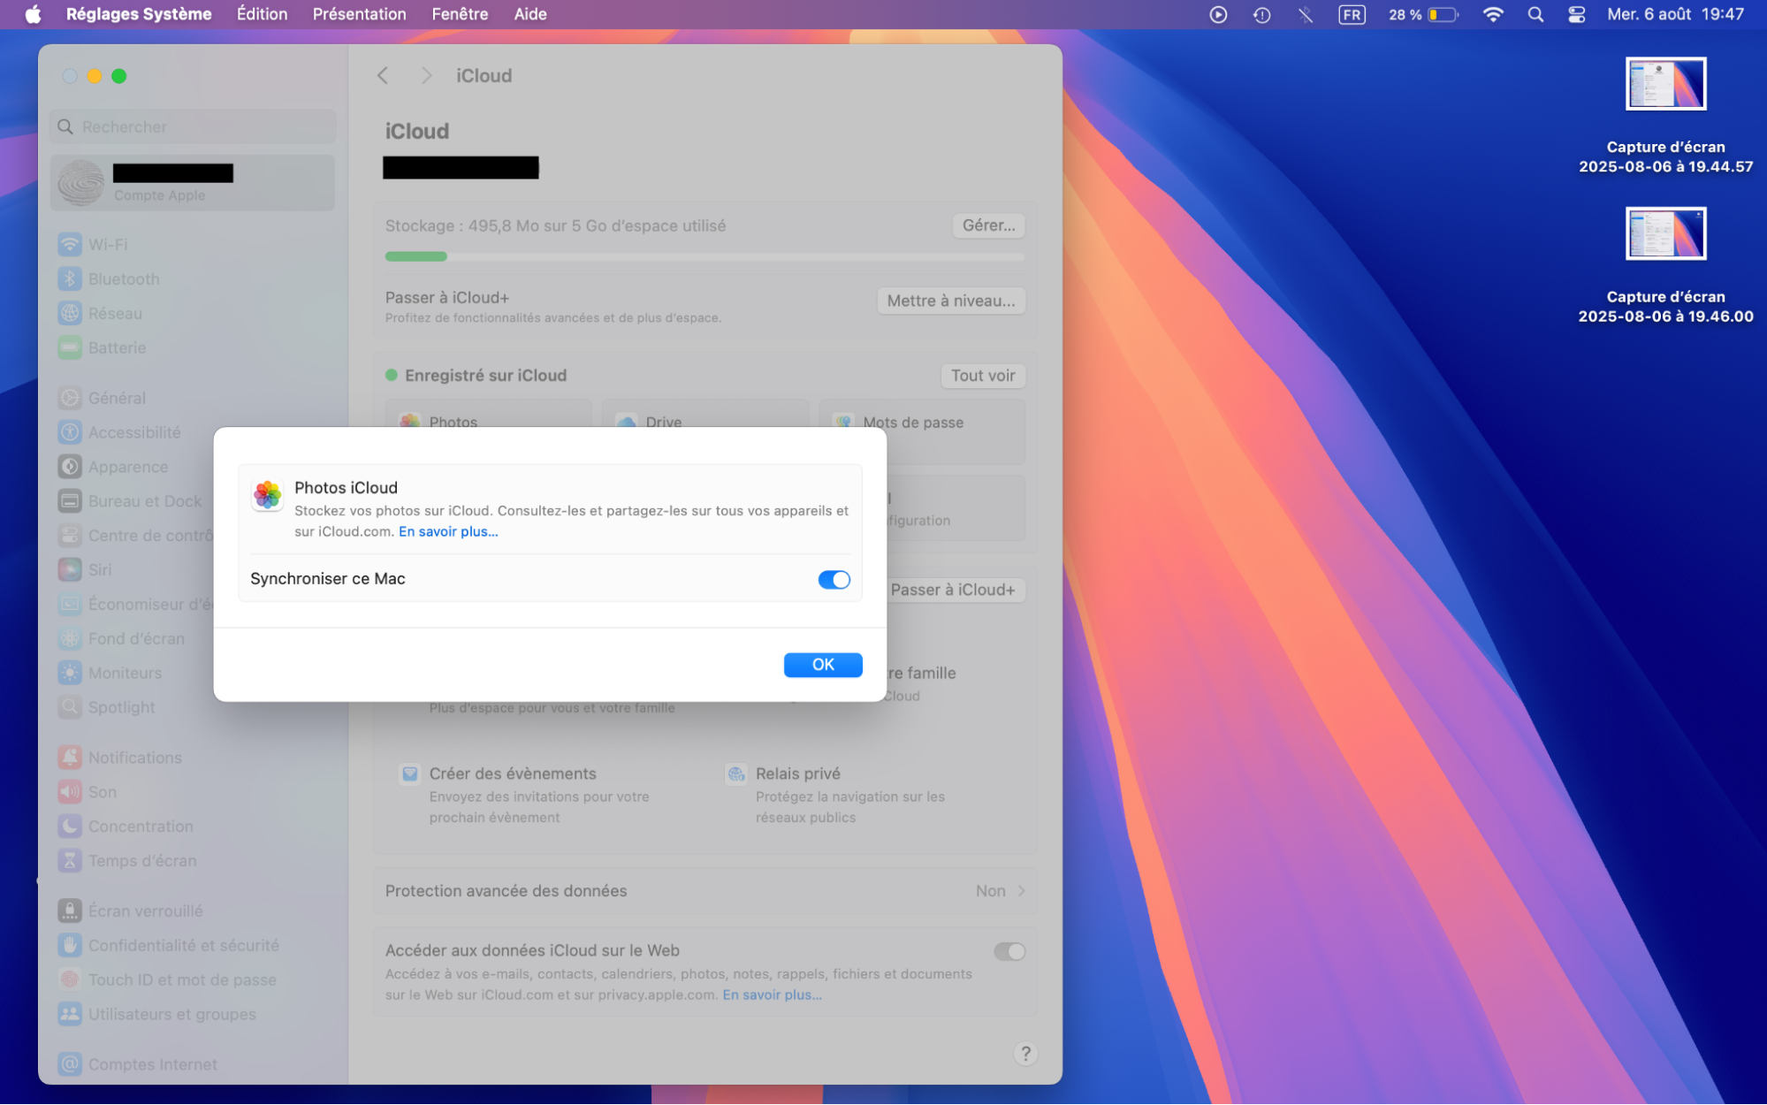Select the Batterie settings icon
Screen dimensions: 1767x1105
coord(70,347)
